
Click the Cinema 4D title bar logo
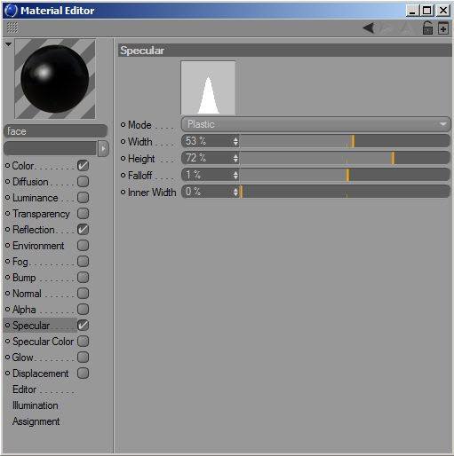pyautogui.click(x=12, y=11)
